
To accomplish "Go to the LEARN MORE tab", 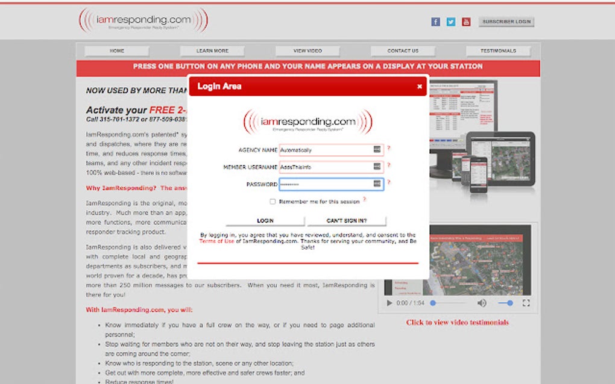I will (212, 51).
